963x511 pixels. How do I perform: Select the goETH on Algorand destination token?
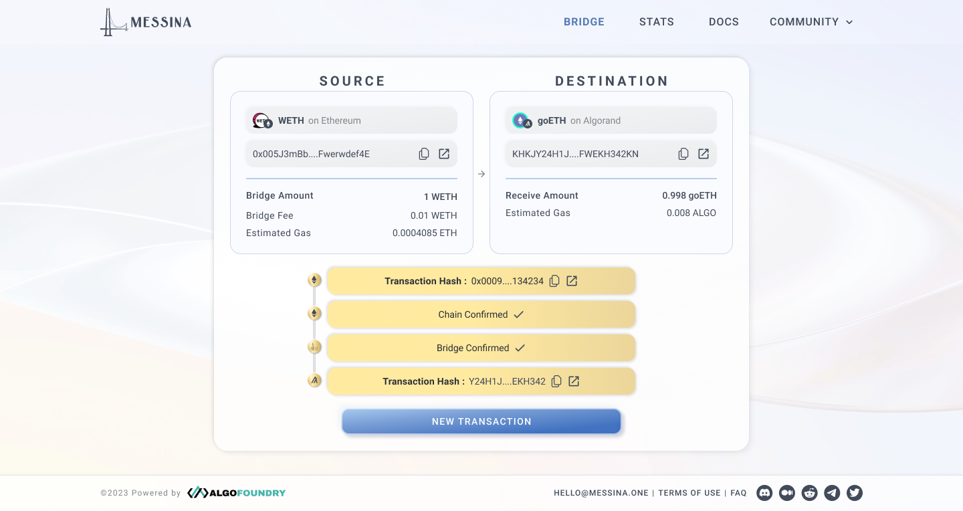pyautogui.click(x=611, y=120)
